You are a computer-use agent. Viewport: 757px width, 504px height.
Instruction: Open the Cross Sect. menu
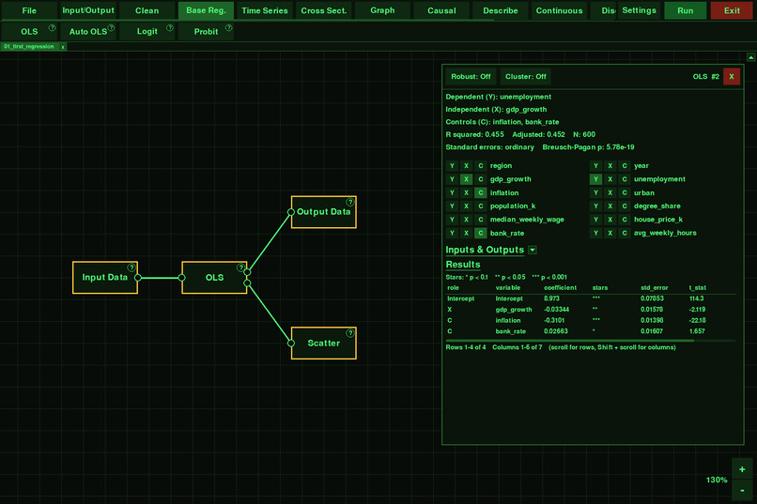pyautogui.click(x=323, y=10)
